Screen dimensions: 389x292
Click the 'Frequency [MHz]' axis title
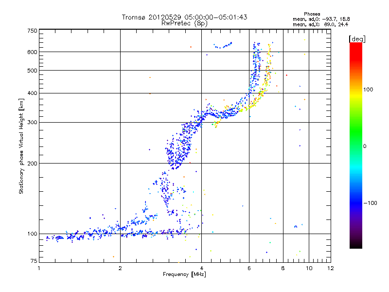pyautogui.click(x=184, y=274)
